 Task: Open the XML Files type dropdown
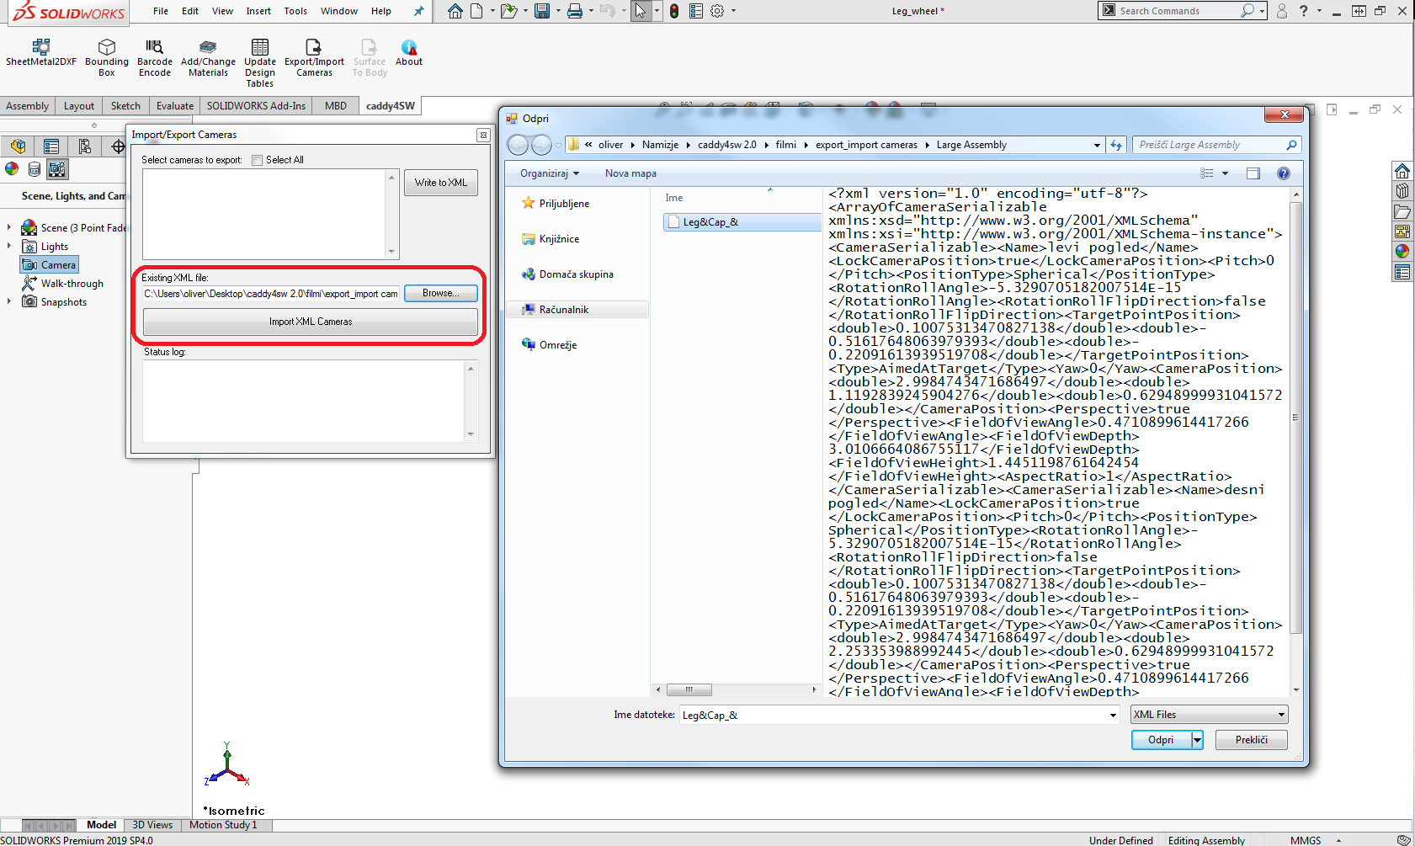tap(1209, 715)
